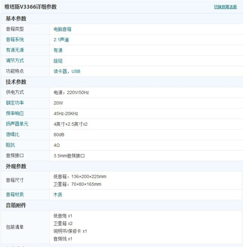Click the 音箱类型 row label
This screenshot has height=247, width=245.
(x=15, y=29)
